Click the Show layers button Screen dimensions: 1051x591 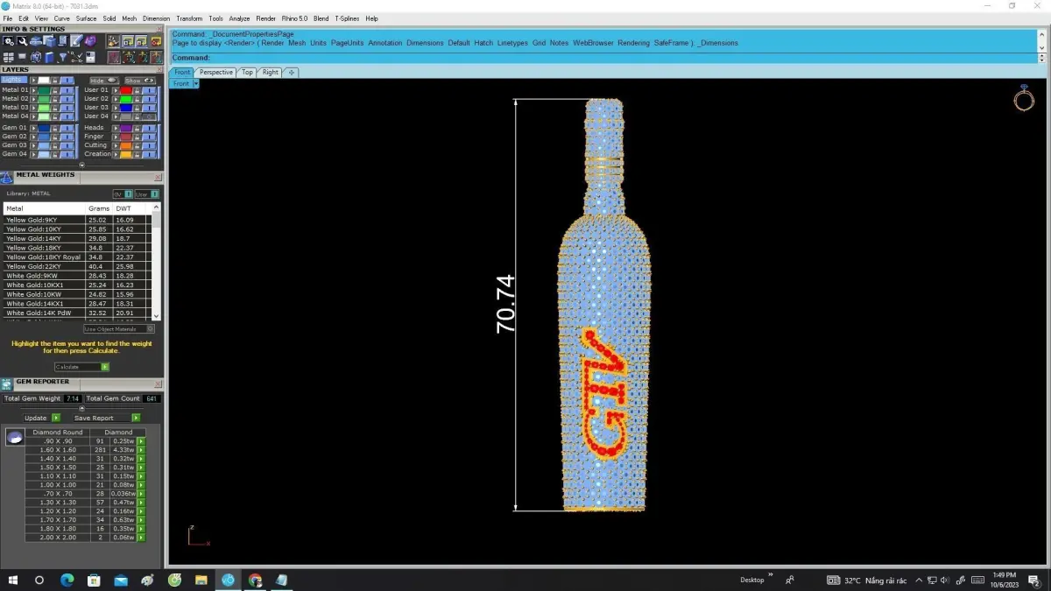[x=140, y=81]
